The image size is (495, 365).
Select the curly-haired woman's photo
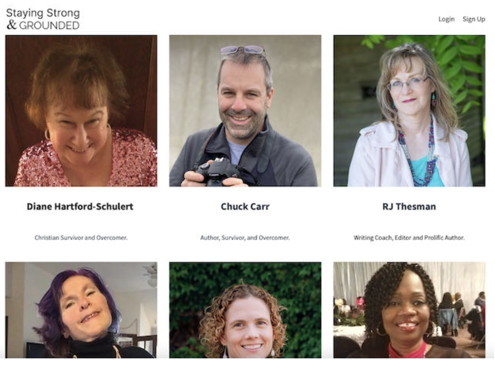(245, 310)
